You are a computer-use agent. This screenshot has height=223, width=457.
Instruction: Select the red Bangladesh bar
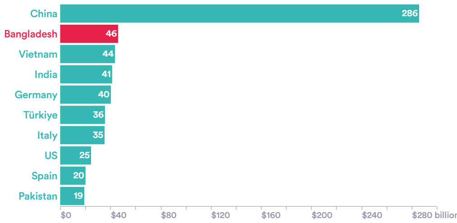89,34
